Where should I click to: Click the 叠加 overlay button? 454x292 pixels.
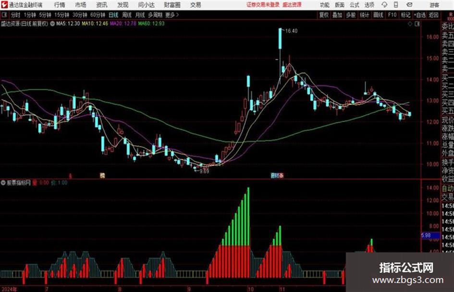coord(337,15)
